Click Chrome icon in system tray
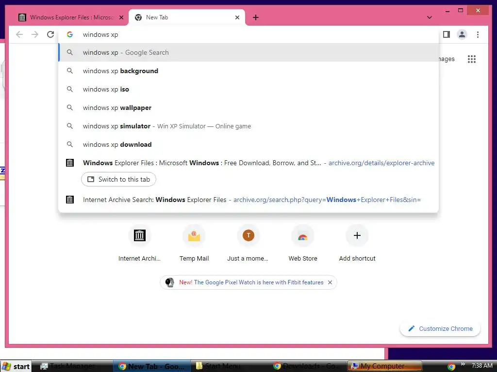 pos(451,367)
